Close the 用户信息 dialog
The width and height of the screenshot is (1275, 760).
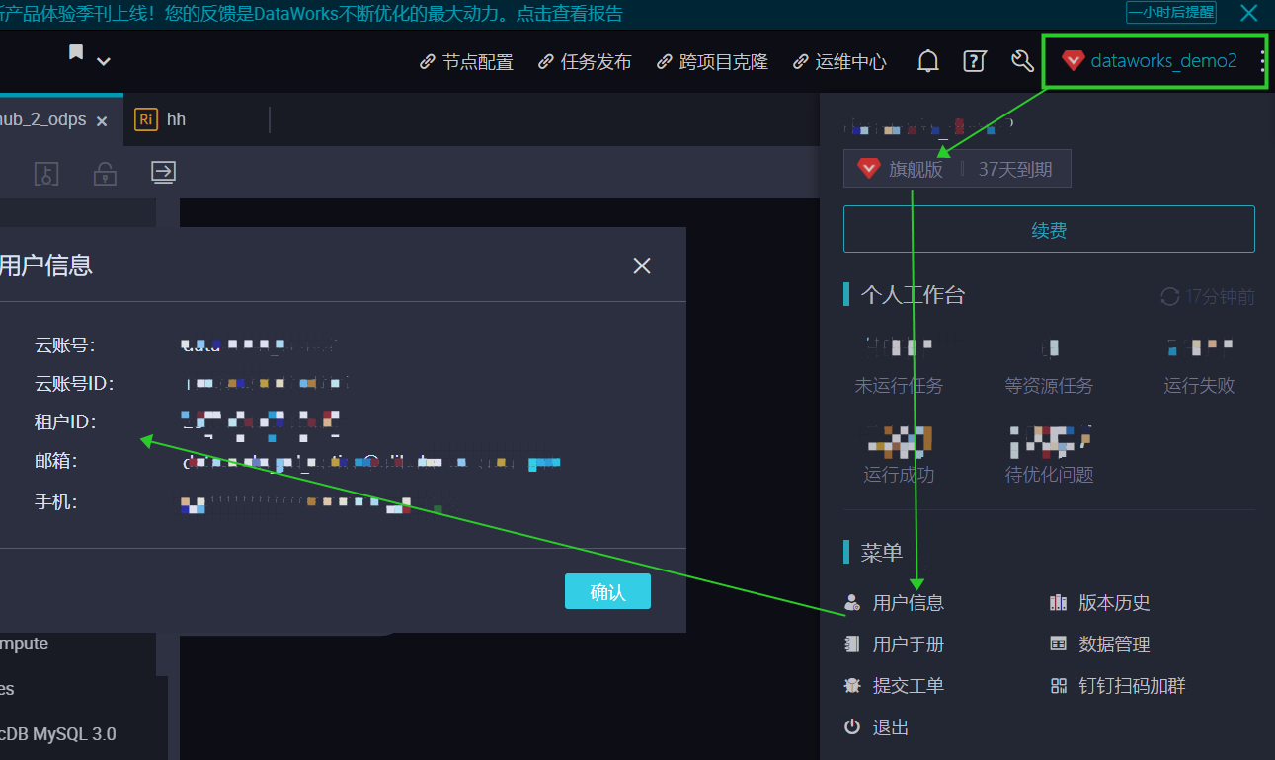pos(642,266)
